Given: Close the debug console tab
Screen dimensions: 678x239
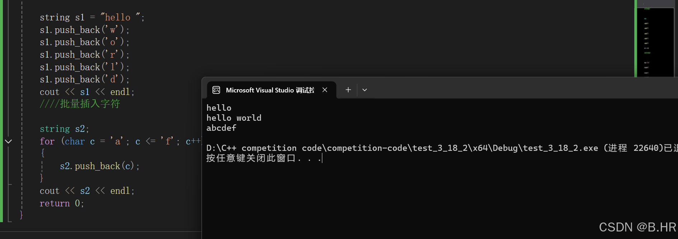Looking at the screenshot, I should [x=325, y=90].
